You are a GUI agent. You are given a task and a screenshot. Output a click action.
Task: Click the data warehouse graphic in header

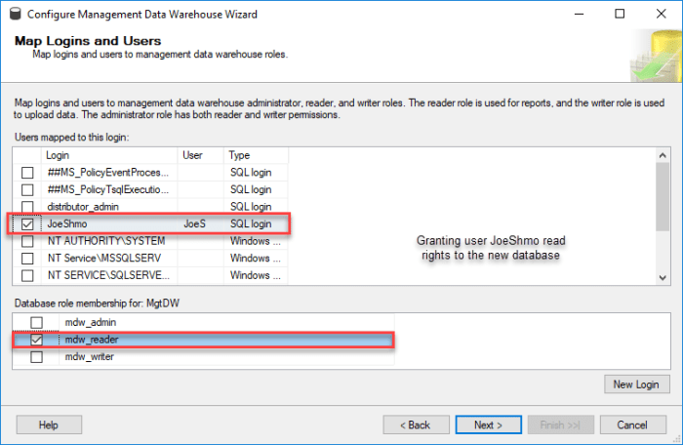coord(655,57)
